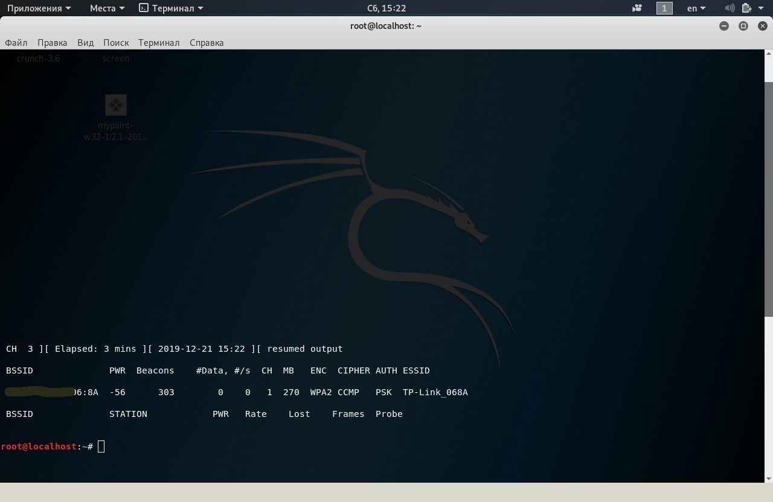
Task: Open the Терминал menu in the window menu bar
Action: [x=159, y=43]
